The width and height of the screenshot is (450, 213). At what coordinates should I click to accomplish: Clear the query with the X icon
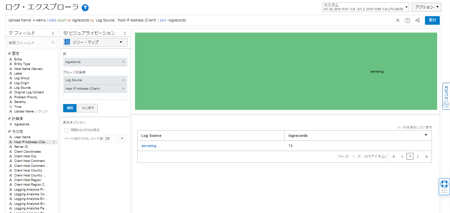(398, 20)
